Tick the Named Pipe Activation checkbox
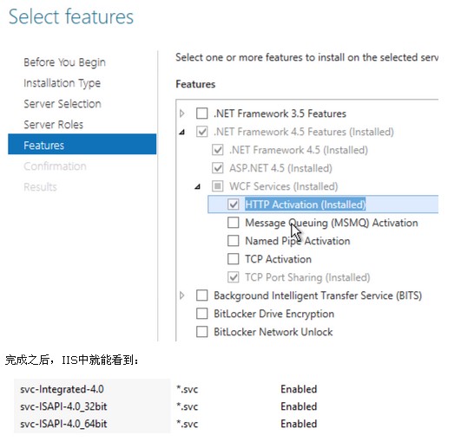The width and height of the screenshot is (461, 448). tap(234, 241)
